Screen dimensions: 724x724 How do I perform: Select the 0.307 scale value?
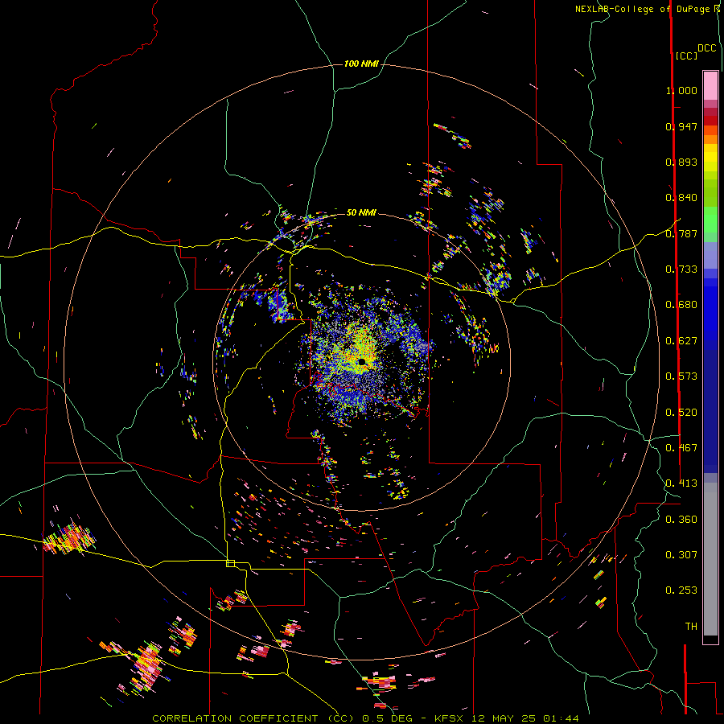681,555
